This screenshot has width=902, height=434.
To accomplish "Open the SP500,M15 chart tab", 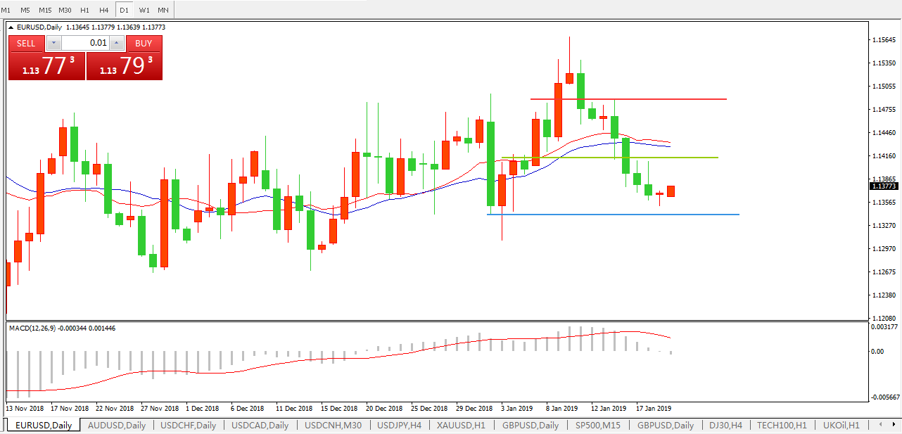I will click(x=598, y=425).
